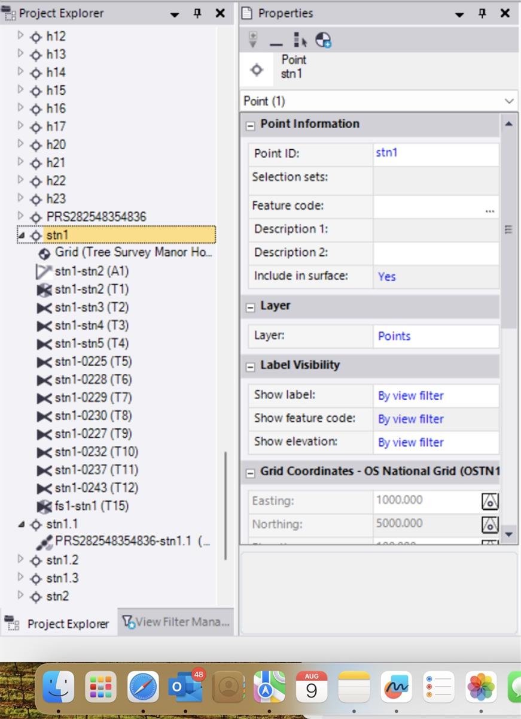
Task: Pin the Project Explorer panel
Action: (197, 13)
